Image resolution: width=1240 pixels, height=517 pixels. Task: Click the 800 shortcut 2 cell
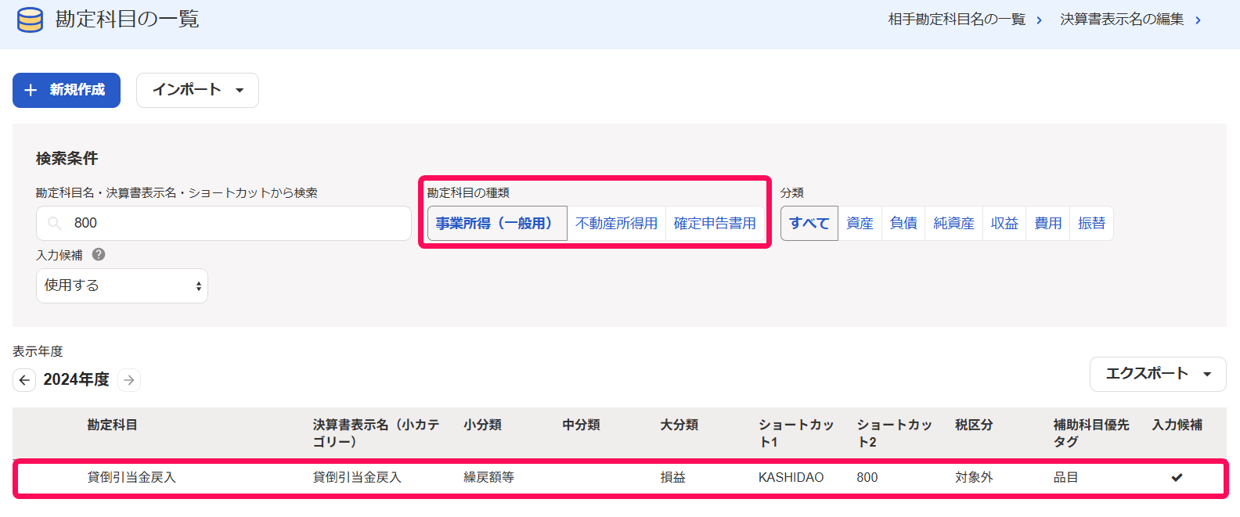867,477
